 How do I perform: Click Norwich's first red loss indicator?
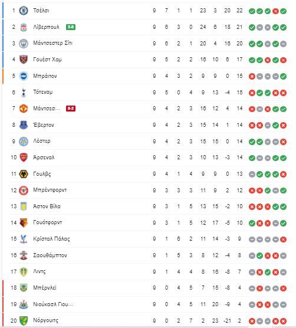252,321
